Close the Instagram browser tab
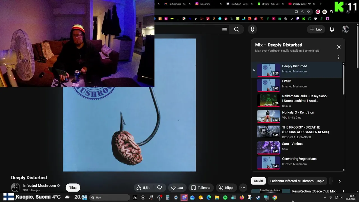Viewport: 359px width, 202px height. point(221,4)
